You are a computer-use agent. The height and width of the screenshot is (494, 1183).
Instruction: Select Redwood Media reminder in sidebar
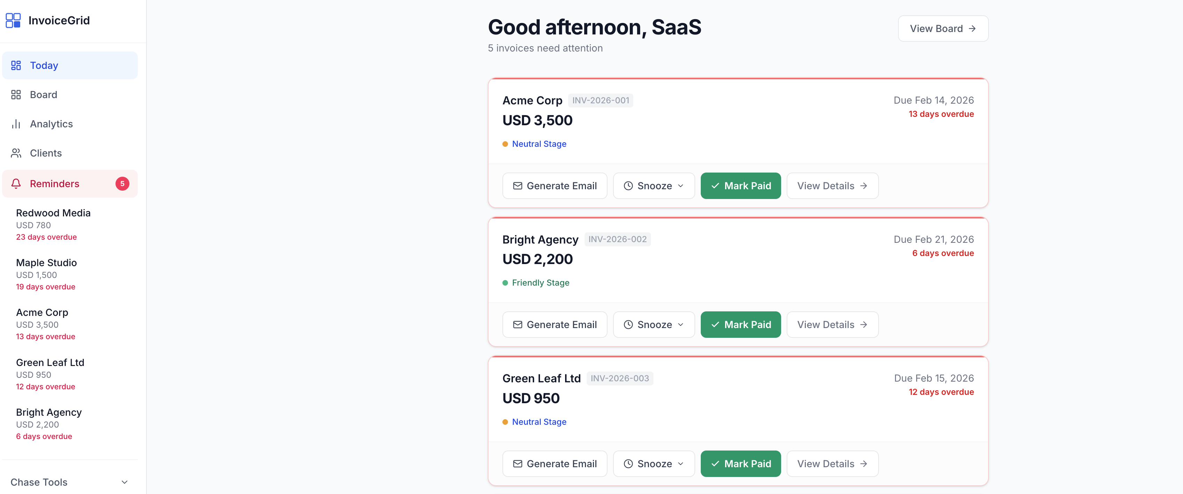pyautogui.click(x=53, y=224)
